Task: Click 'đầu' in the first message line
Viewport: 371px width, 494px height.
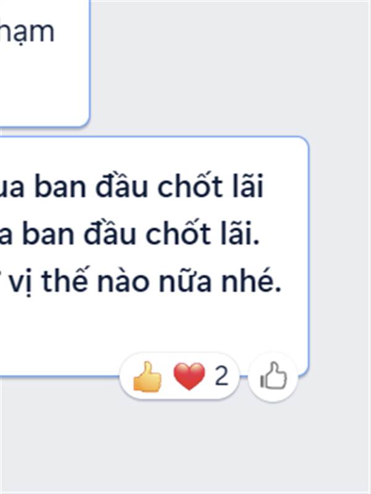Action: click(x=122, y=186)
